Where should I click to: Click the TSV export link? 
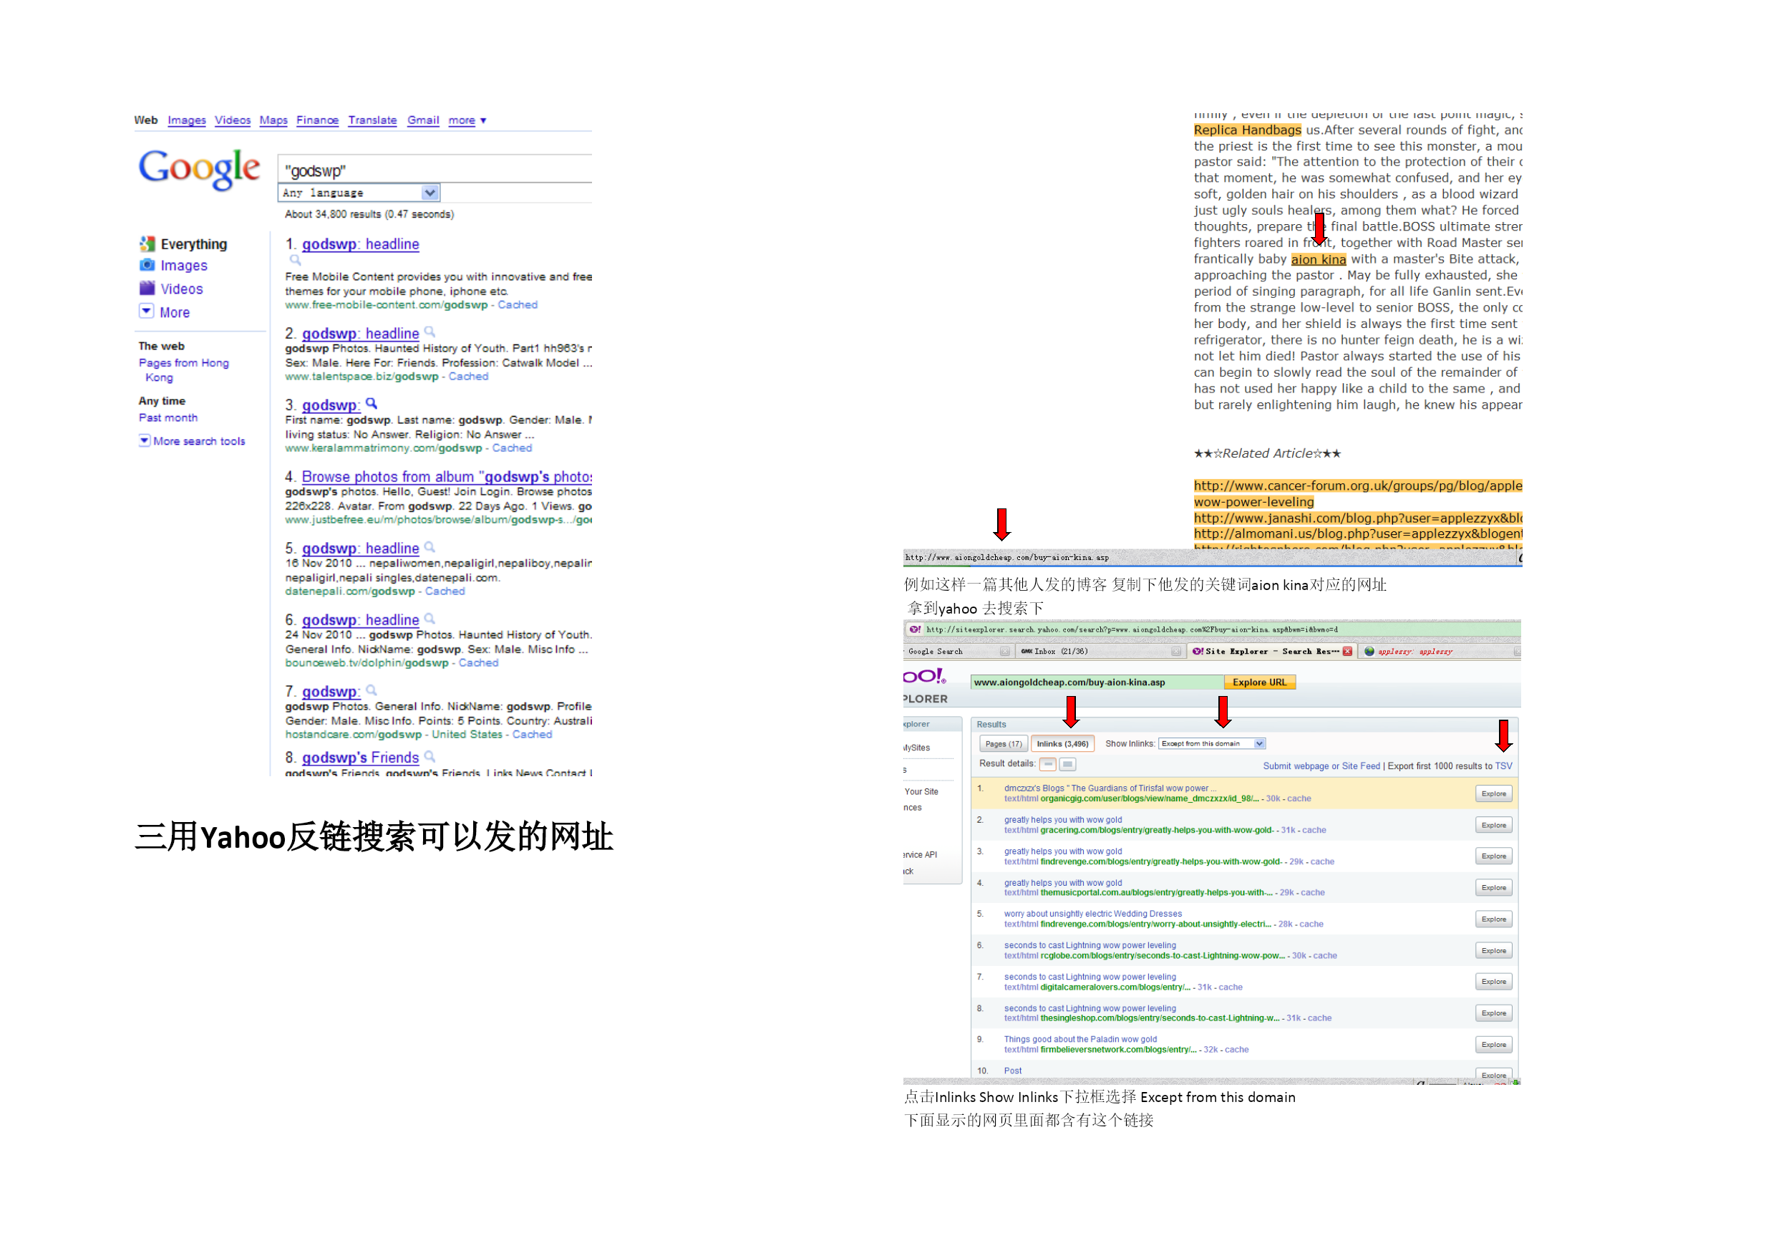pos(1503,766)
